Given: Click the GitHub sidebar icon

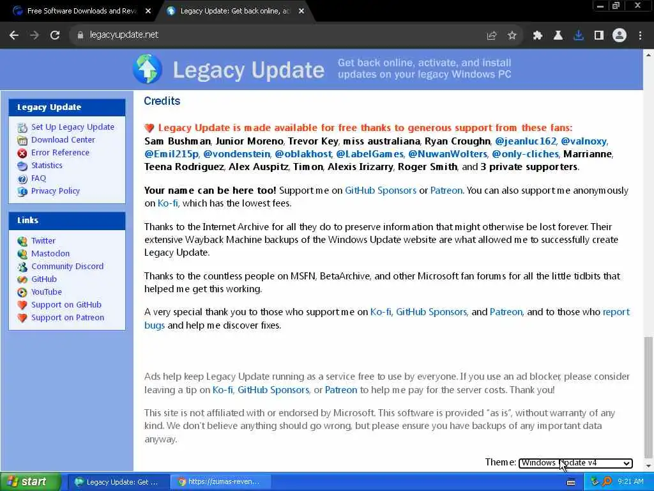Looking at the screenshot, I should pos(22,279).
